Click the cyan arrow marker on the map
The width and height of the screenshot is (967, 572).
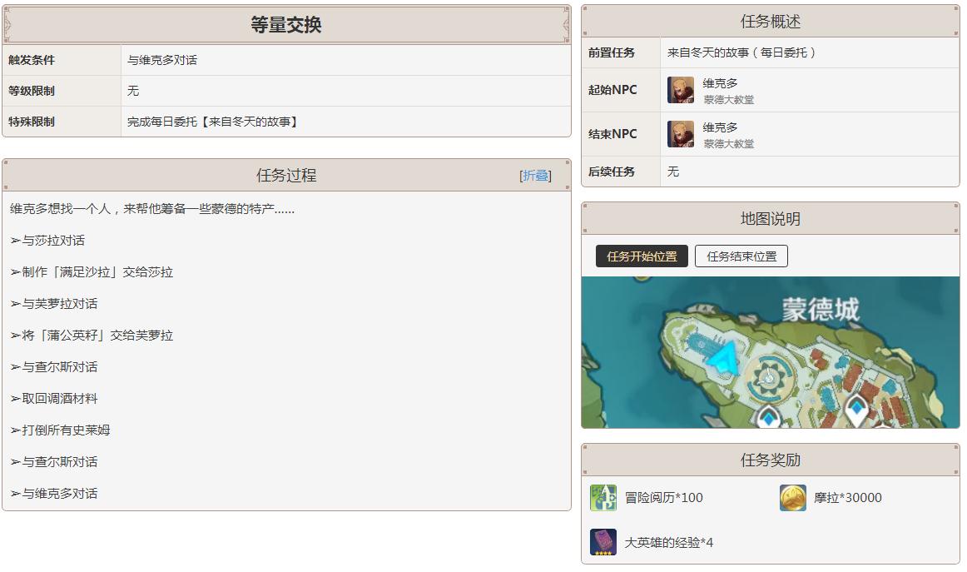[x=722, y=361]
